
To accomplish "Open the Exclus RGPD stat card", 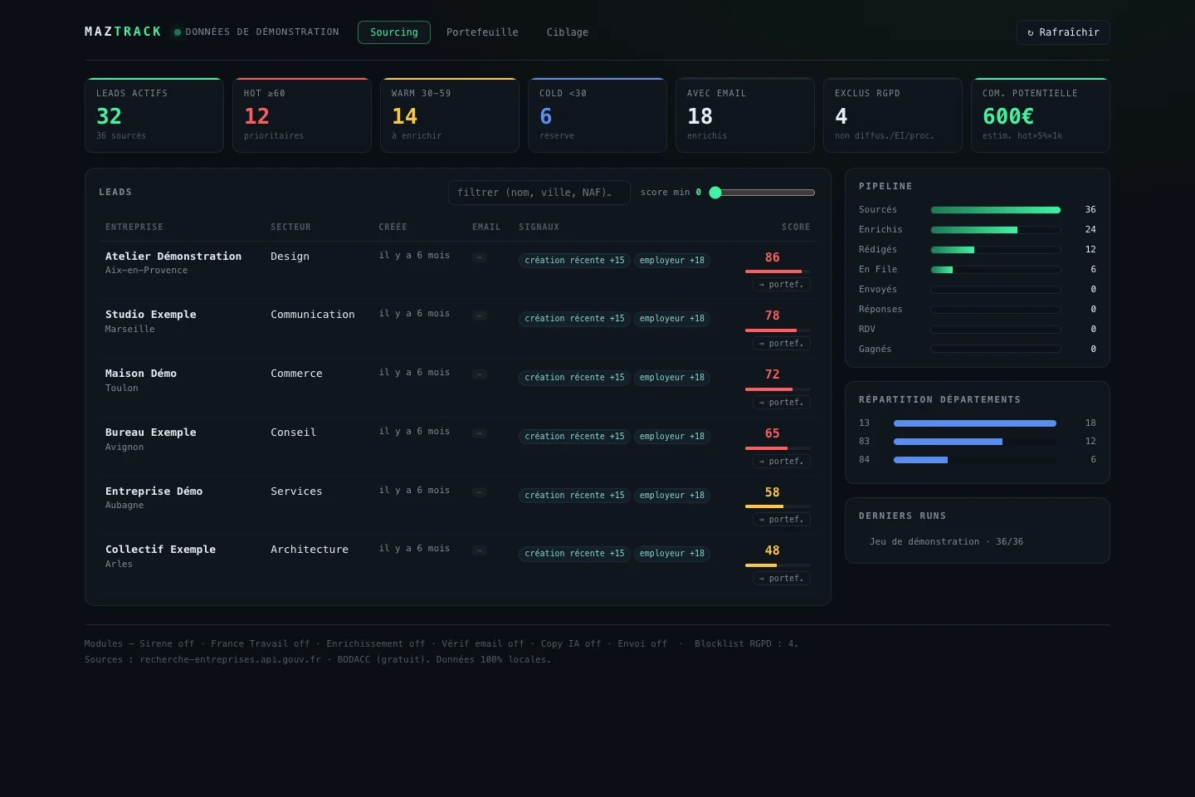I will 893,115.
